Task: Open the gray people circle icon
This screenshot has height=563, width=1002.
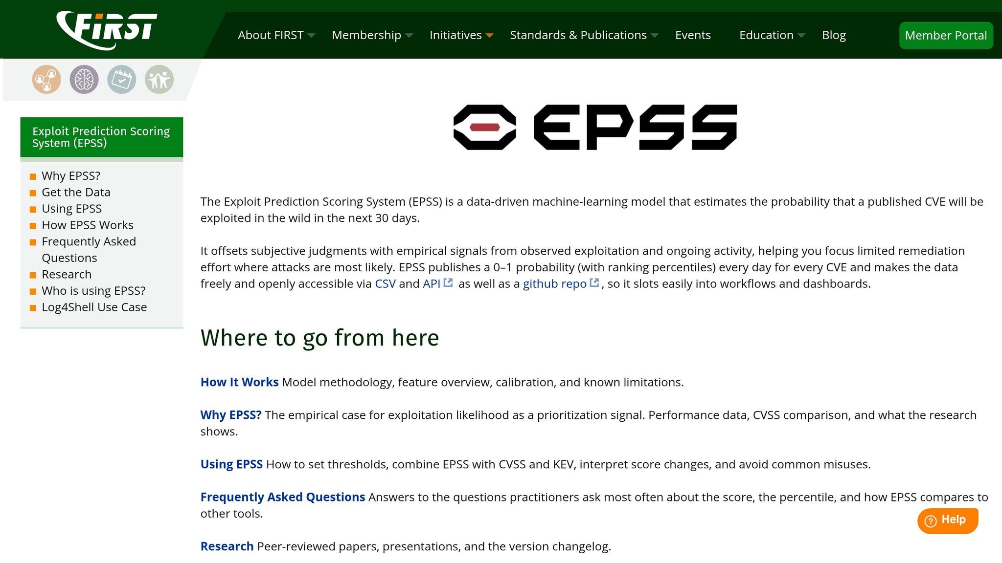Action: [x=159, y=79]
